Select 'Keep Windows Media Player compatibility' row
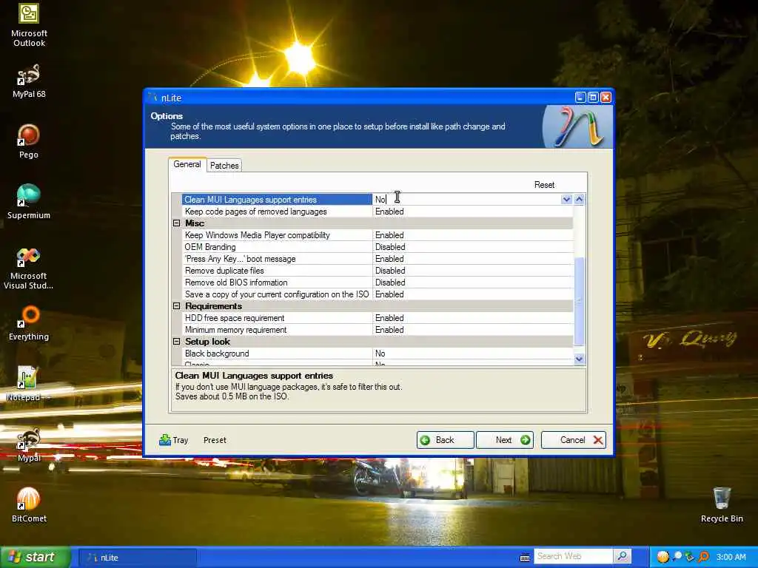758x568 pixels. [378, 235]
